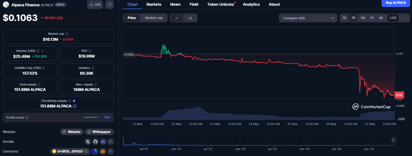
Task: Click the volume bars area under chart
Action: (258, 113)
